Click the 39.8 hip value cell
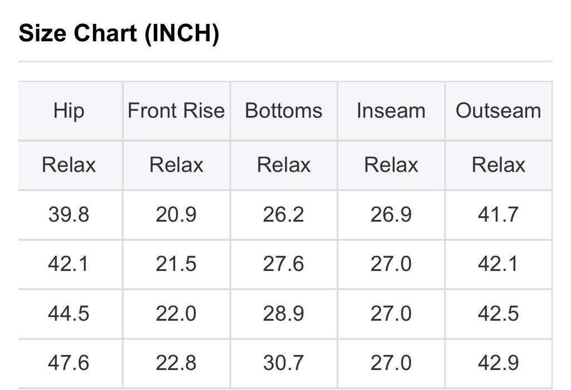571x390 pixels. (69, 214)
